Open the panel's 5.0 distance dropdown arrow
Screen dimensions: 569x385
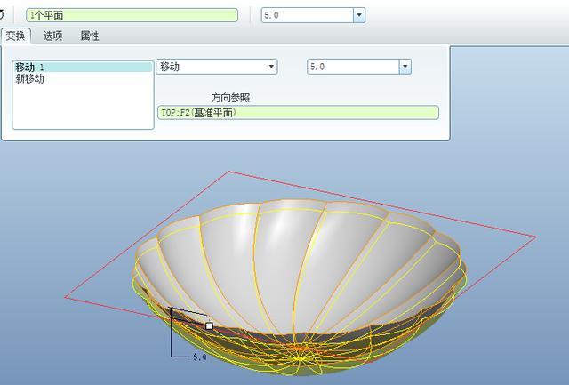[405, 67]
